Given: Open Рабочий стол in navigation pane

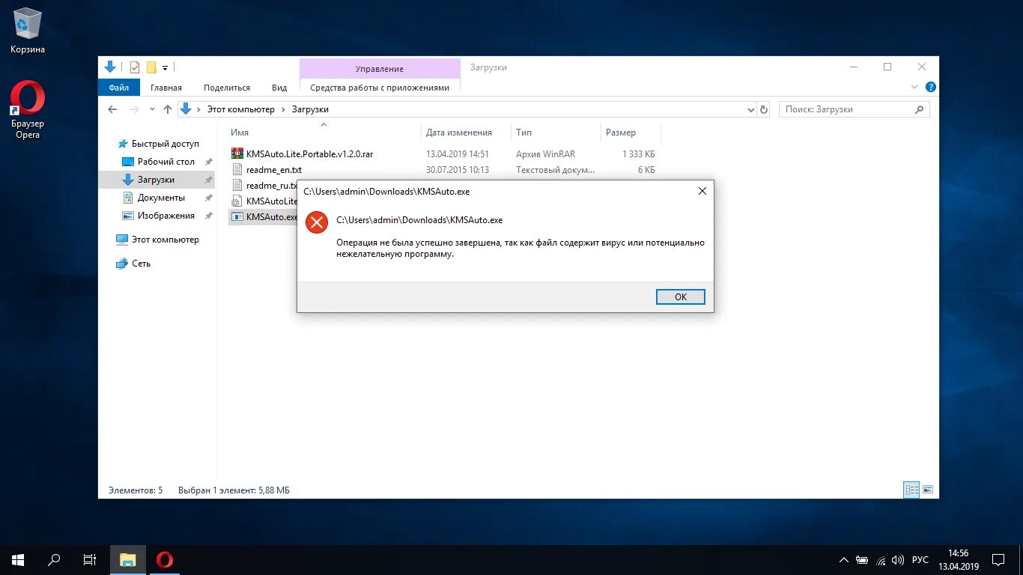Looking at the screenshot, I should click(166, 162).
